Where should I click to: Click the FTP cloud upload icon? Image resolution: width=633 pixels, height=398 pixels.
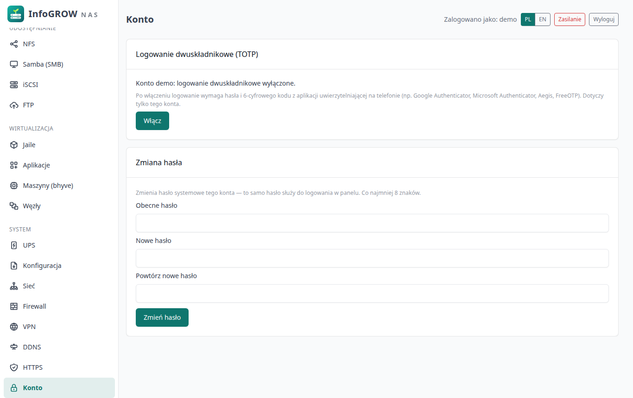coord(14,105)
